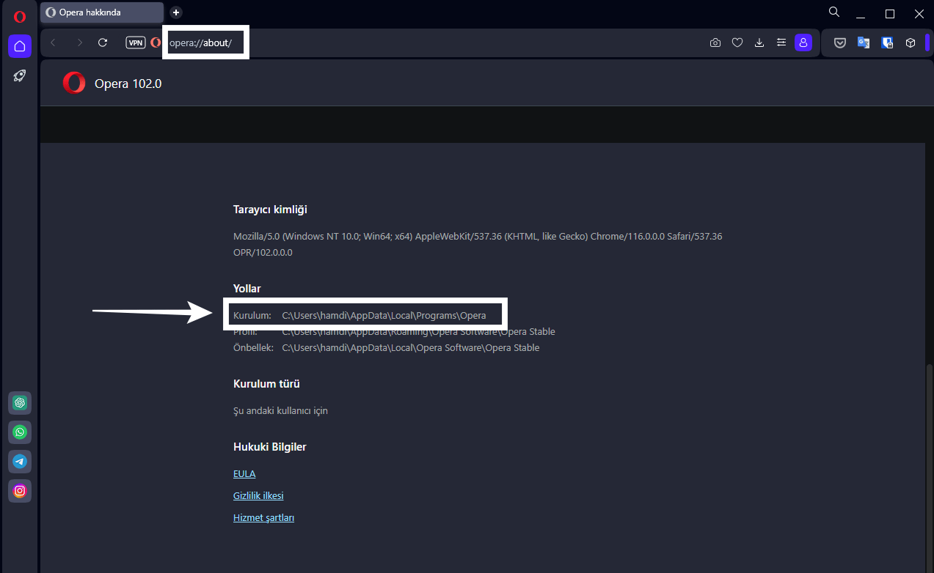Open ChatGPT from the sidebar

pyautogui.click(x=20, y=403)
